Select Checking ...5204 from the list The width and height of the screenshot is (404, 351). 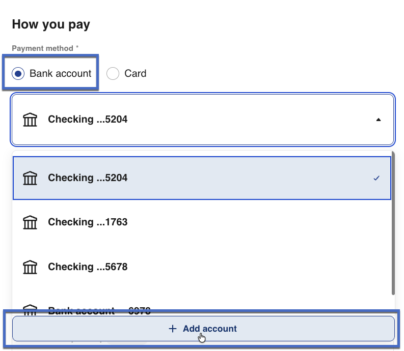tap(88, 178)
